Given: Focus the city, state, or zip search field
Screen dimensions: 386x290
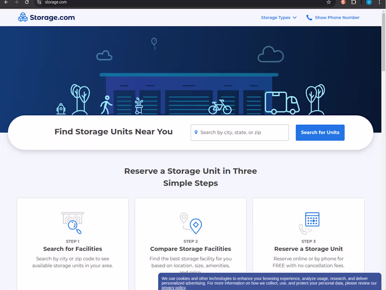Looking at the screenshot, I should coord(240,133).
